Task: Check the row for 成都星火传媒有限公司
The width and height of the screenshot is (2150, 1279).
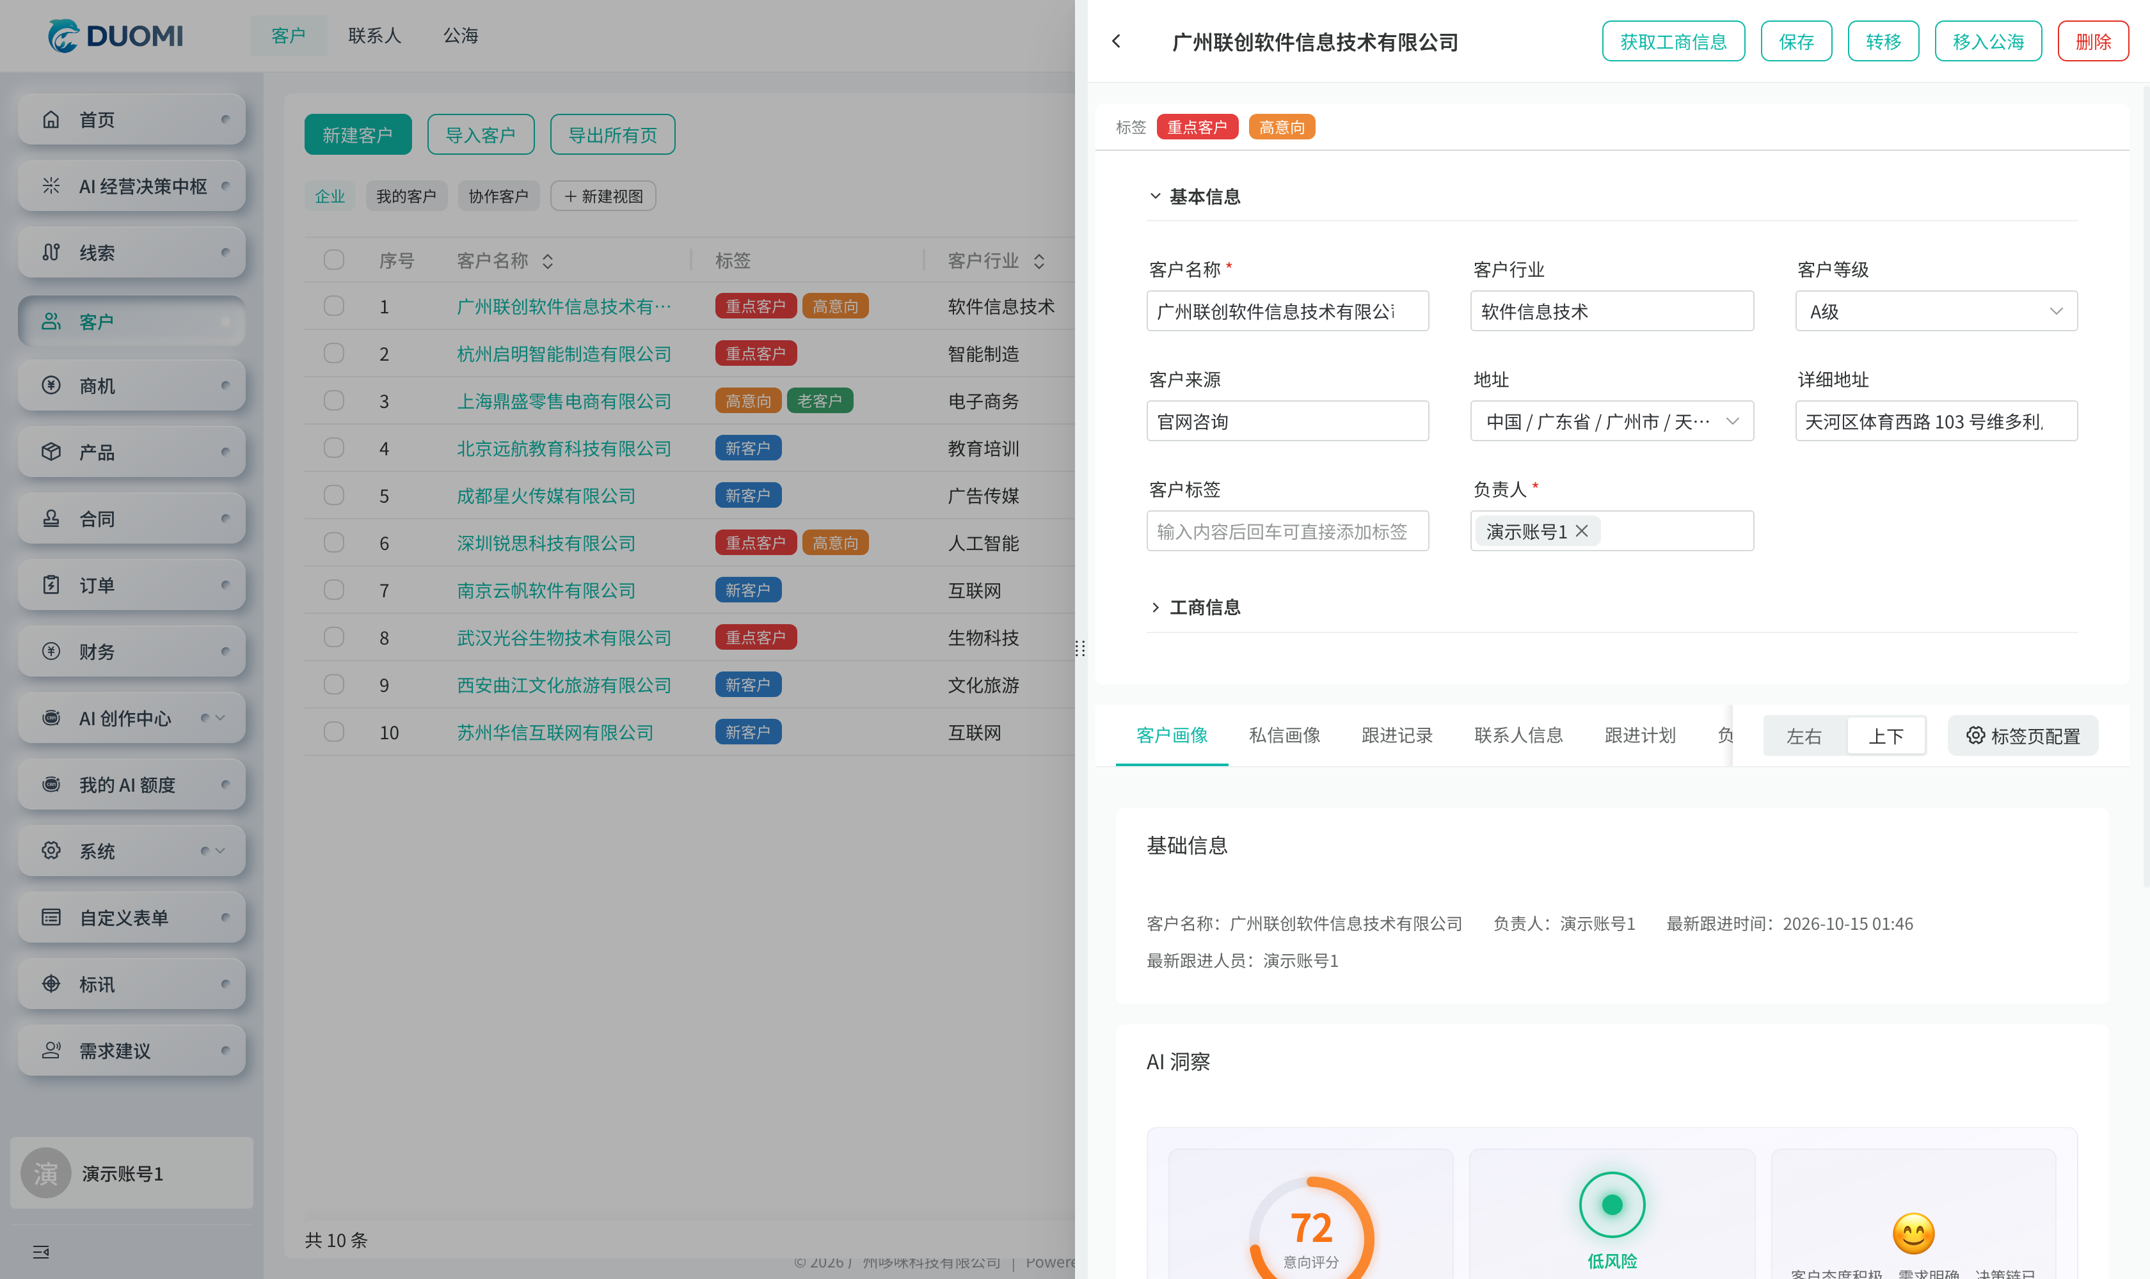Action: (x=334, y=496)
